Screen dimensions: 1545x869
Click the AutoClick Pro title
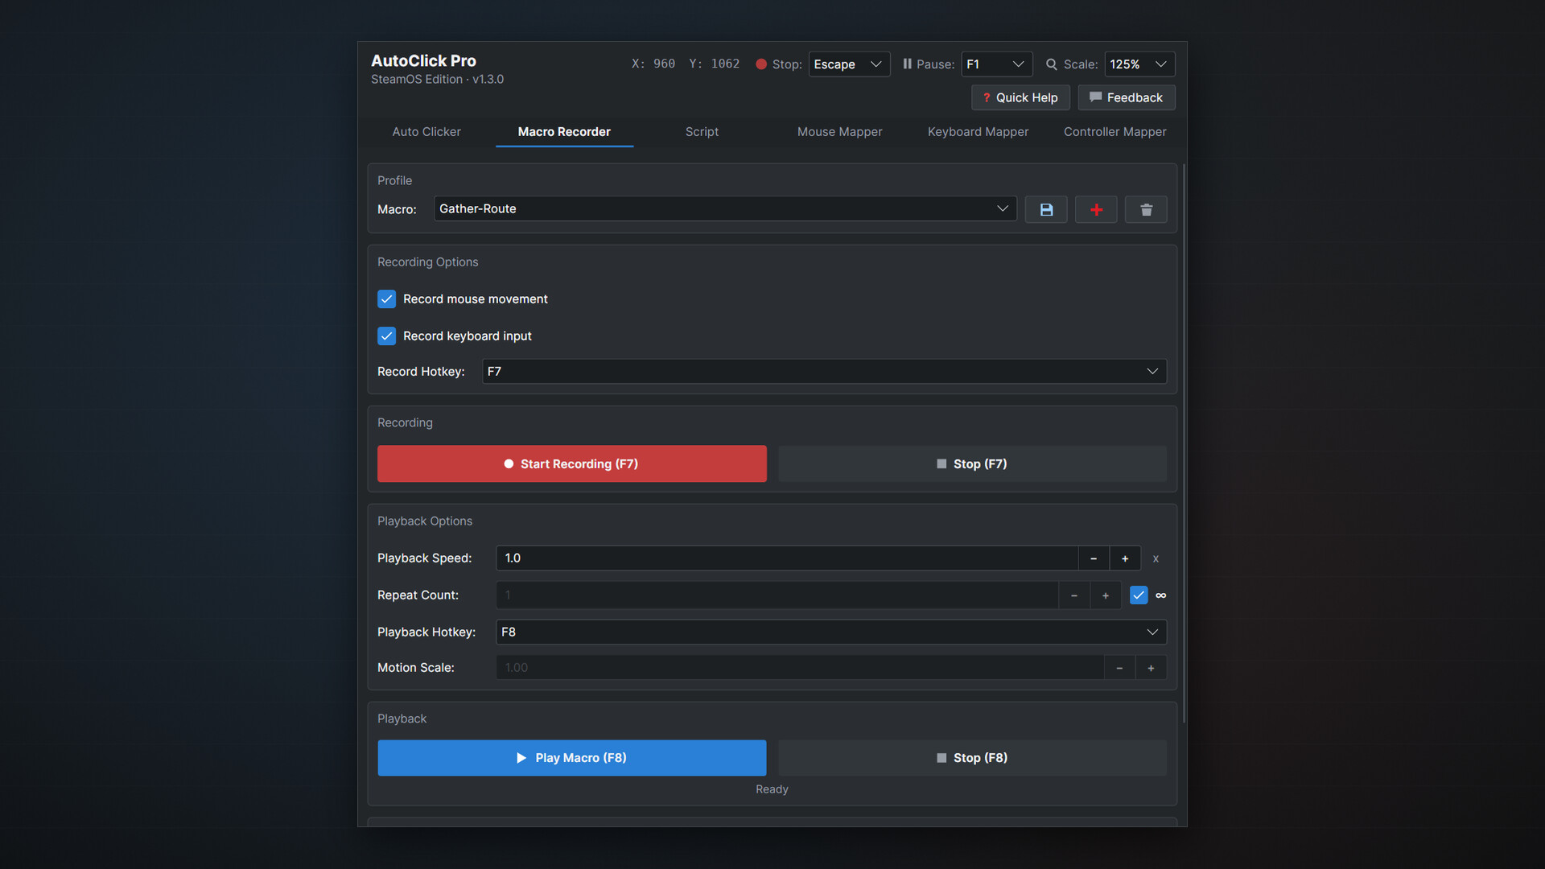click(423, 60)
